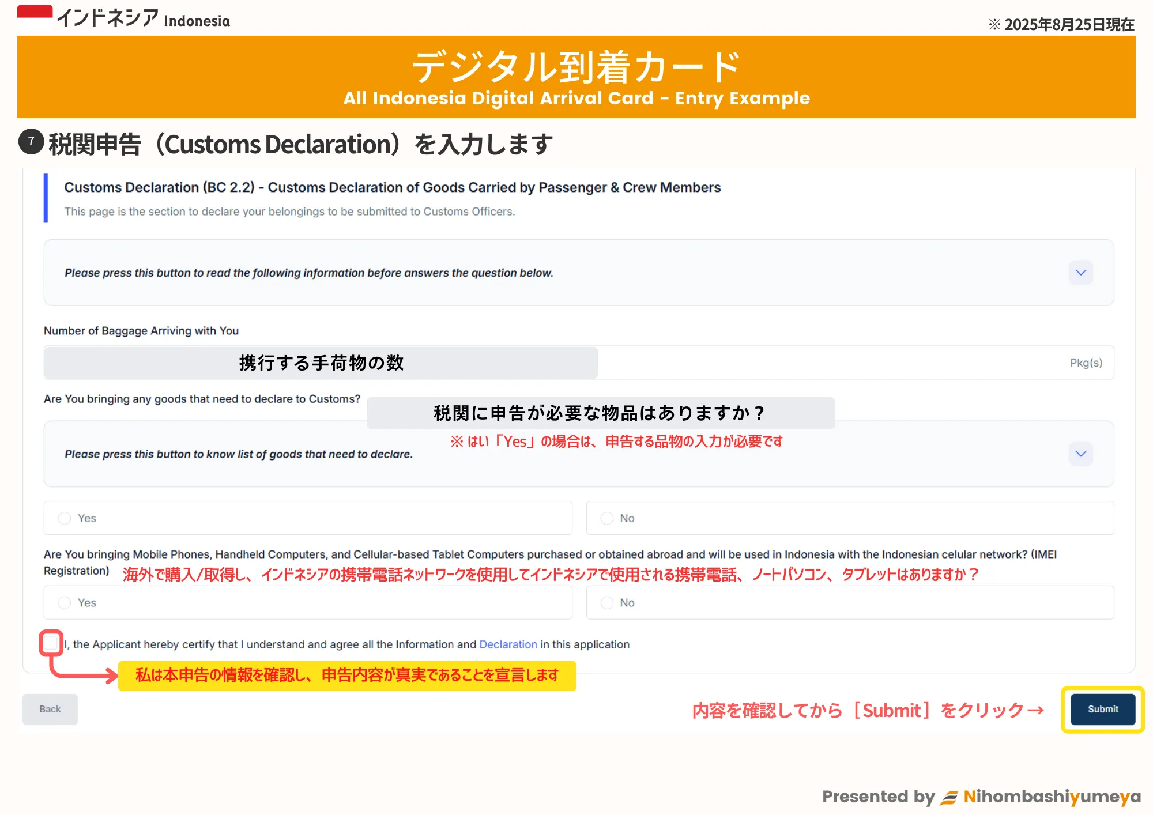Click the Nihombashiyumeya logo icon
Viewport: 1153px width, 815px height.
tap(948, 797)
